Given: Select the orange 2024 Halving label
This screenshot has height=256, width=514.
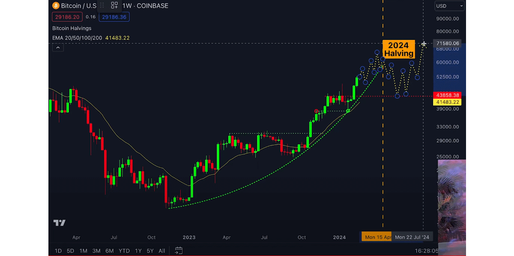Looking at the screenshot, I should pos(399,49).
